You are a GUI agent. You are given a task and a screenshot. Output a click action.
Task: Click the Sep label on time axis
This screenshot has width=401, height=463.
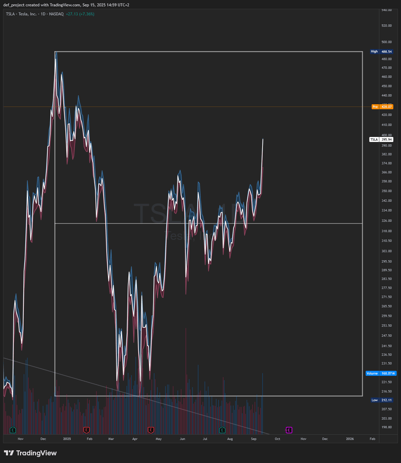click(x=254, y=439)
